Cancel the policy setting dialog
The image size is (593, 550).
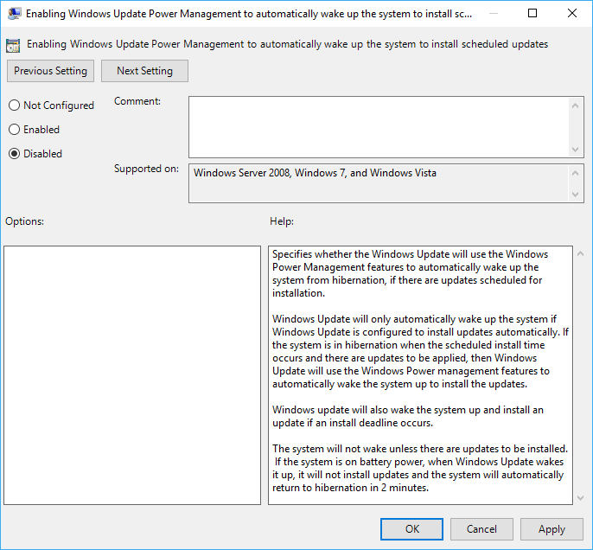(481, 529)
